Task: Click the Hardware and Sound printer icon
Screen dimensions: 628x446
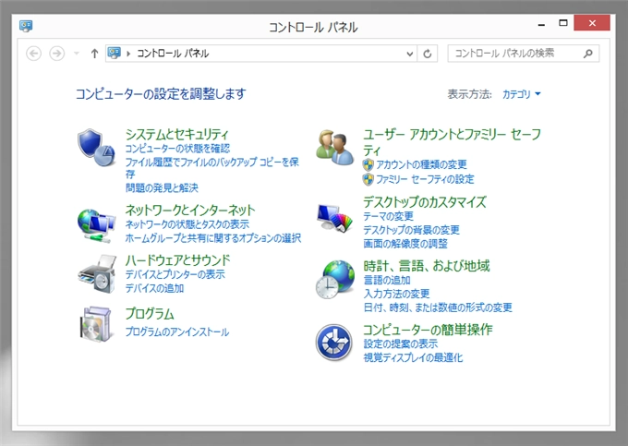Action: click(97, 274)
